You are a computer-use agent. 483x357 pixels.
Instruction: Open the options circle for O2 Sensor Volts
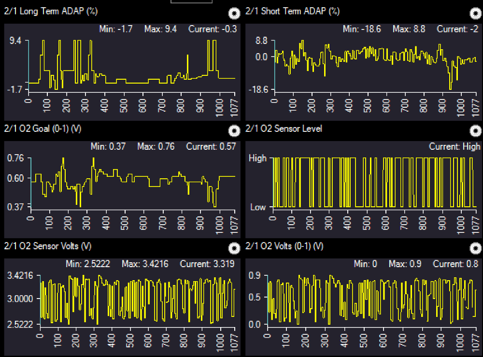(234, 248)
